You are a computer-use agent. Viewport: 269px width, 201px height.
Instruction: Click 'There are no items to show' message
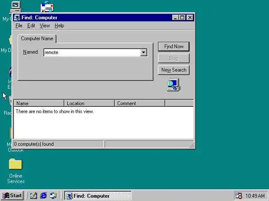click(55, 111)
